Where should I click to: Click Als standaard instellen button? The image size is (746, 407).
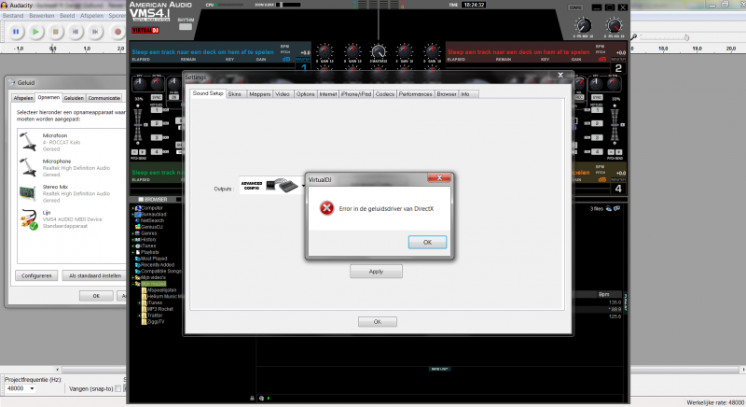[95, 275]
